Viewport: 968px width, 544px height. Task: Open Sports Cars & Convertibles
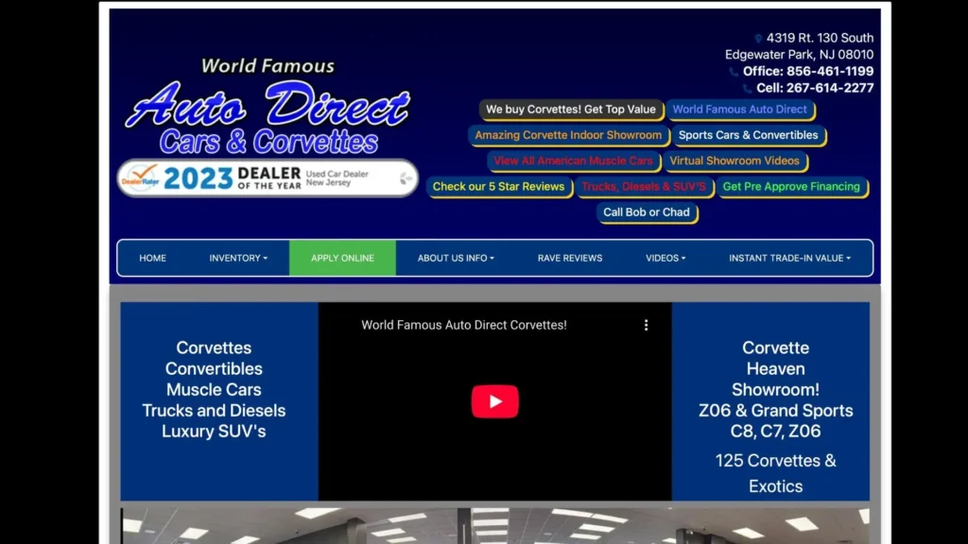(x=749, y=135)
